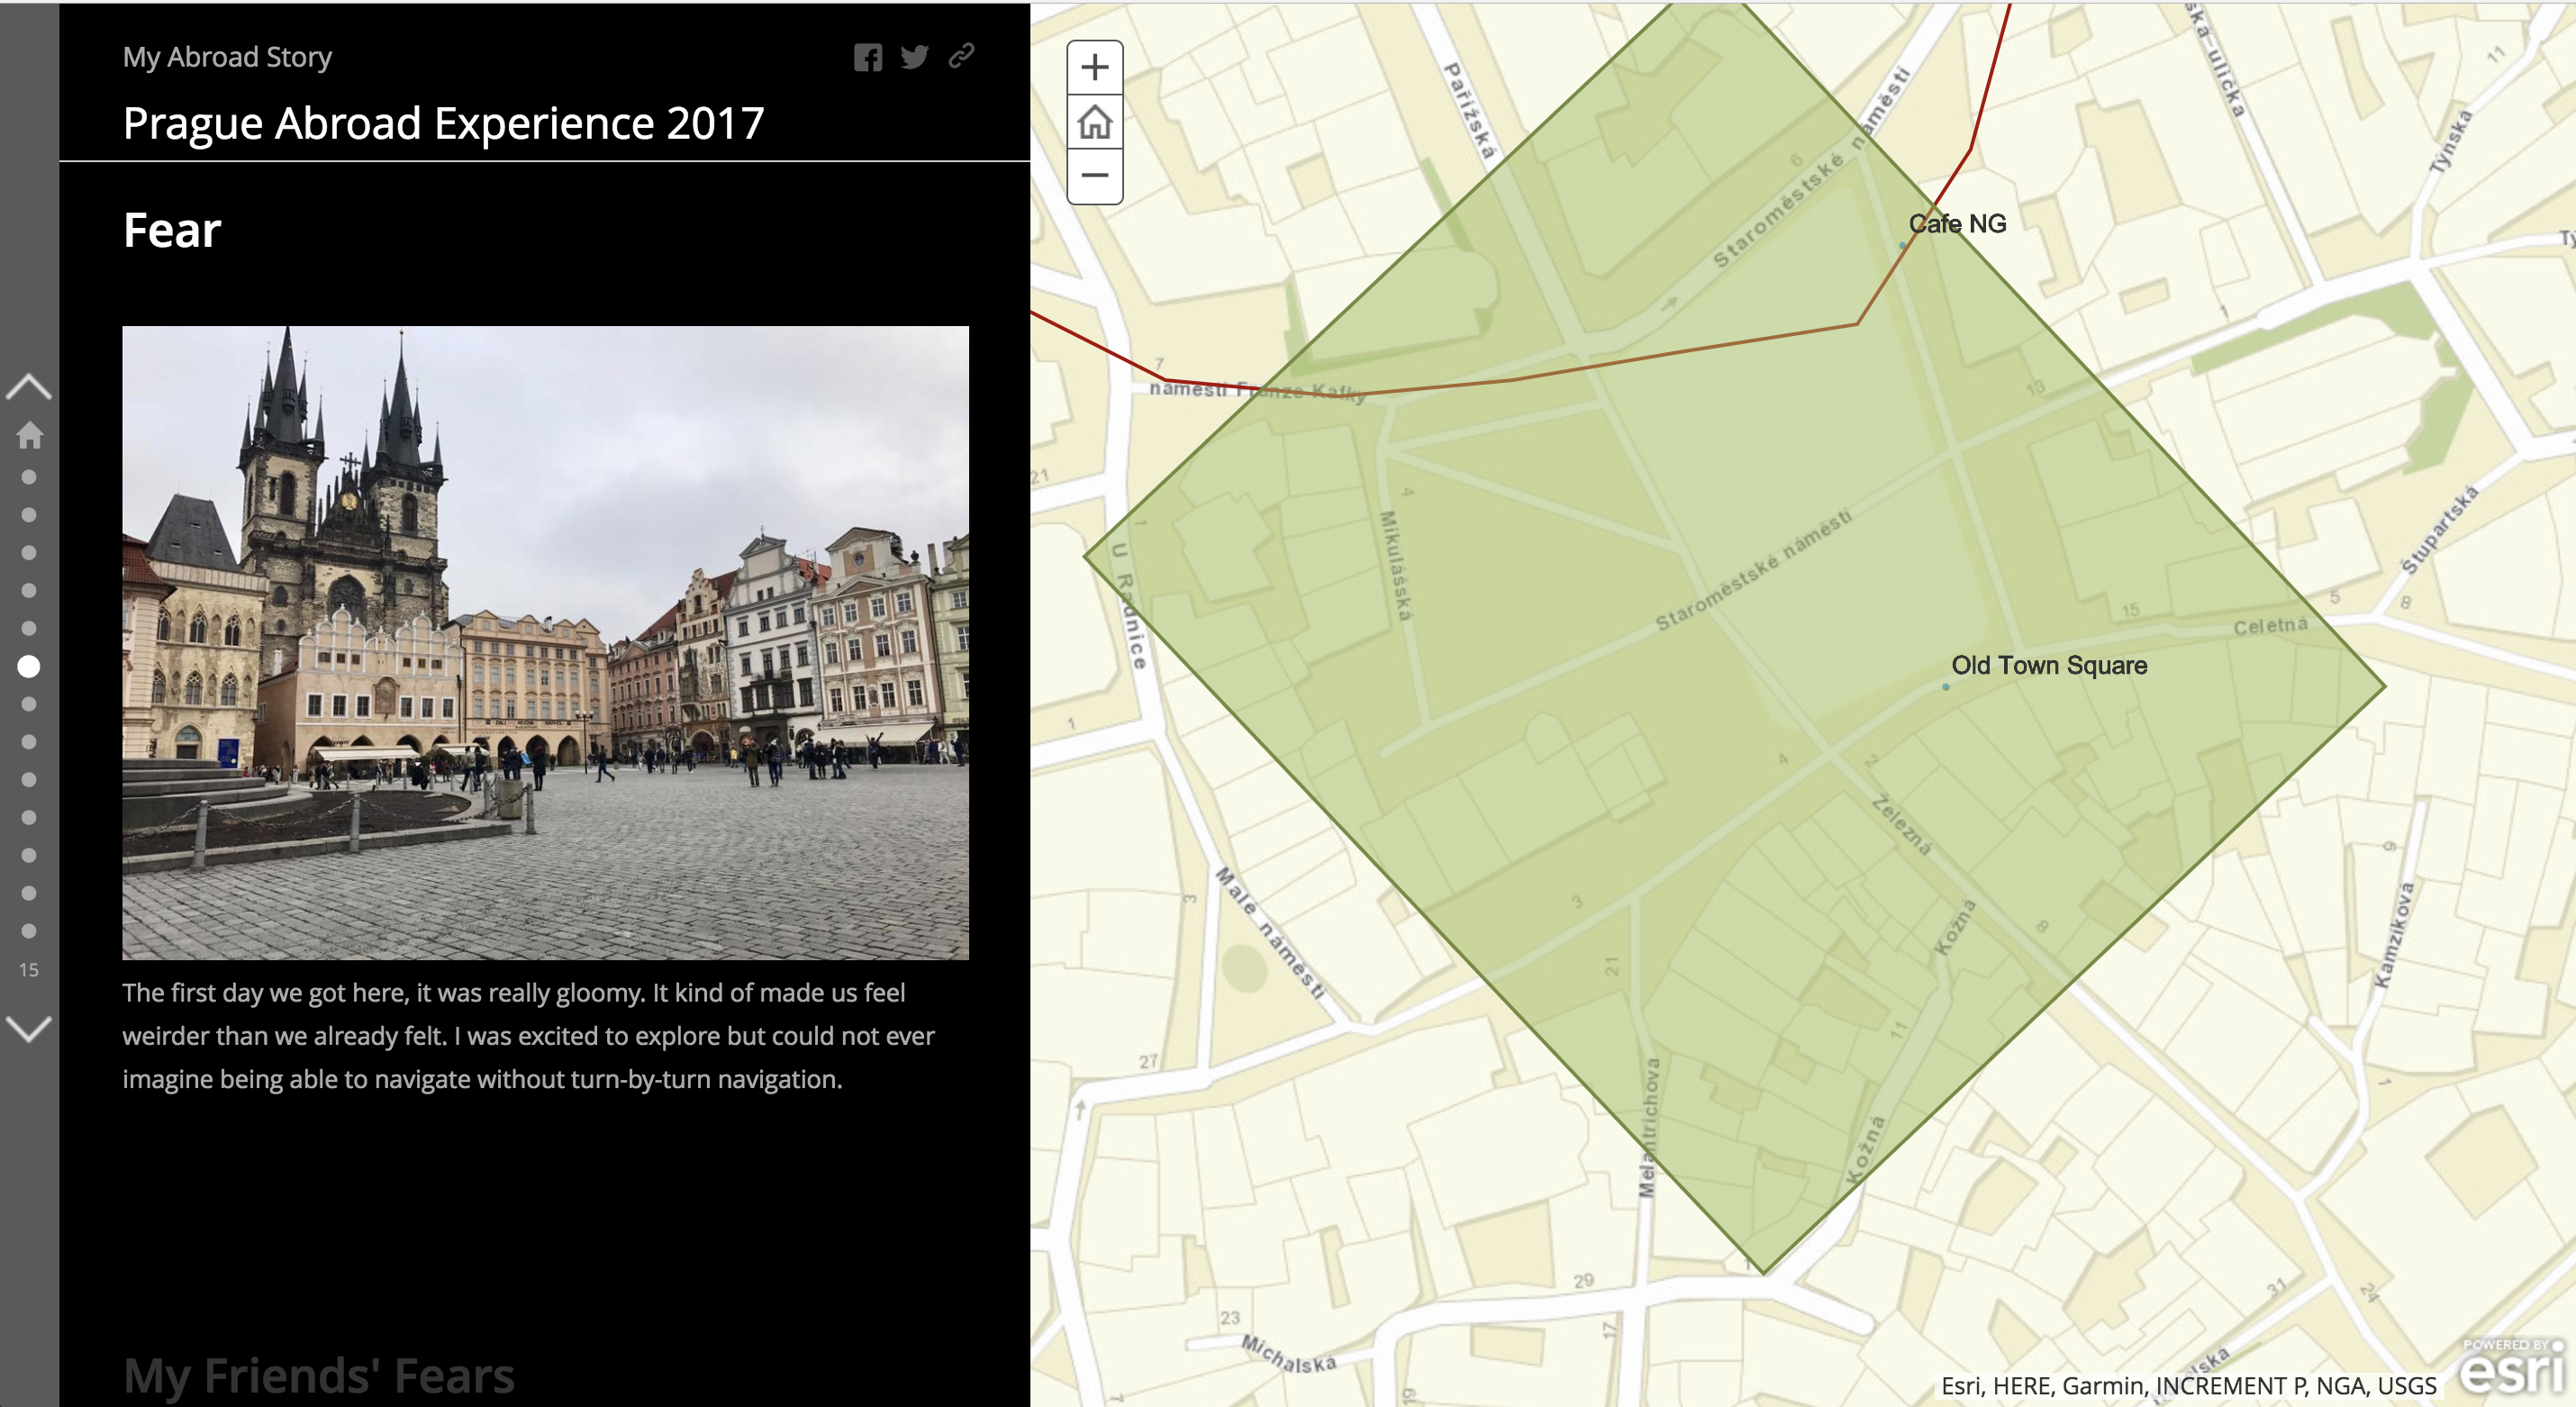The height and width of the screenshot is (1407, 2576).
Task: Select the Old Town Square map point
Action: [x=1945, y=687]
